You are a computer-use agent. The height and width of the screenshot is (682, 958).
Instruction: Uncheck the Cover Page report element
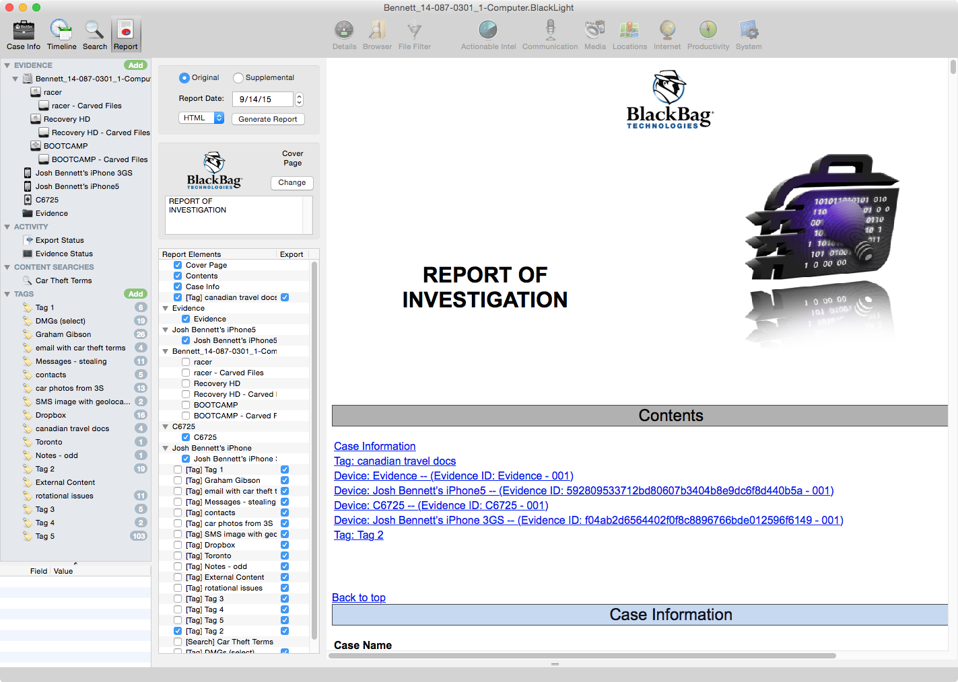coord(178,265)
